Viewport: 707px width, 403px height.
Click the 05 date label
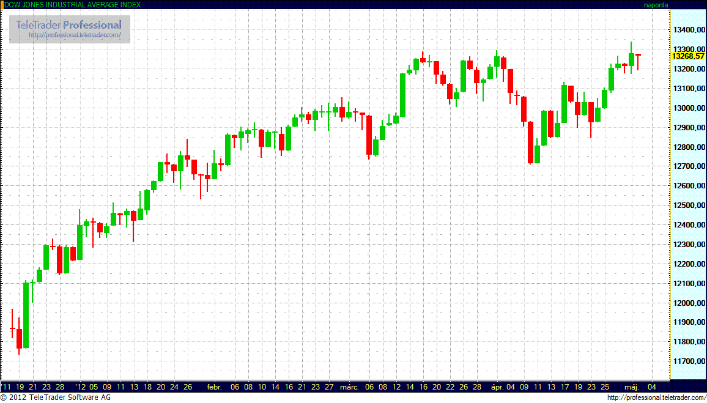(x=94, y=386)
